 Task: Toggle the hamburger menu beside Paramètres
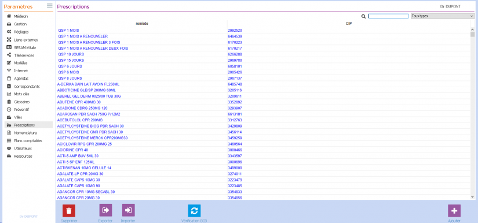click(50, 5)
